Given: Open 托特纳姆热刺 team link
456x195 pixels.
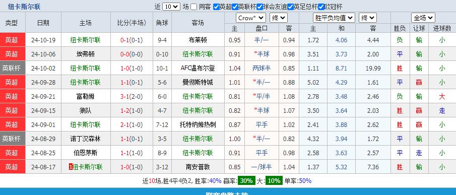Looking at the screenshot, I should (x=198, y=124).
